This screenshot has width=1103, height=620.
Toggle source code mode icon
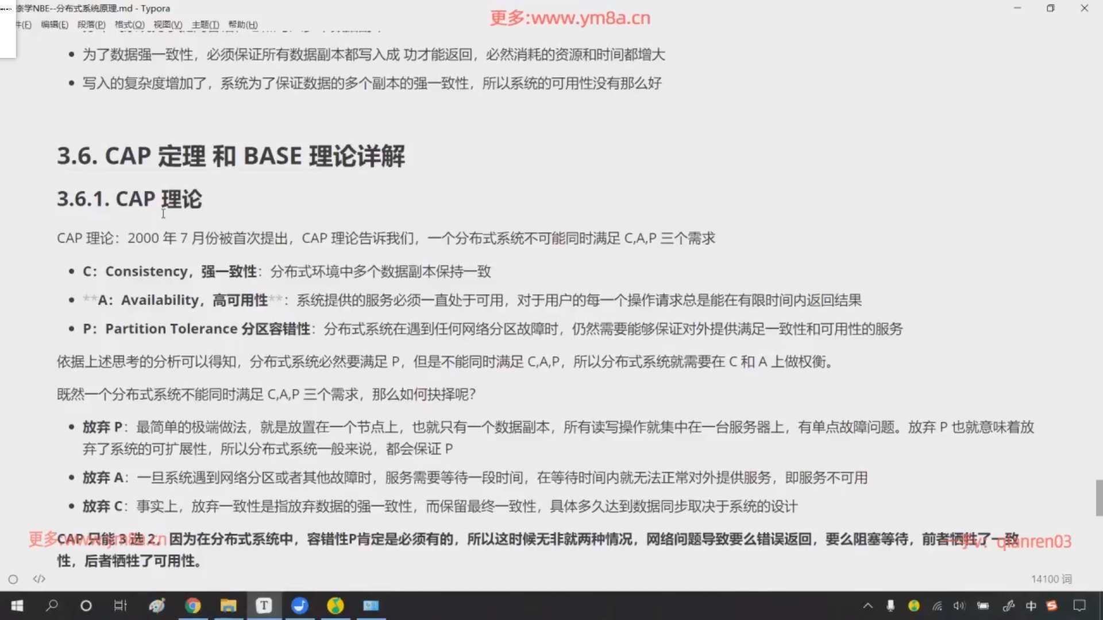(39, 579)
